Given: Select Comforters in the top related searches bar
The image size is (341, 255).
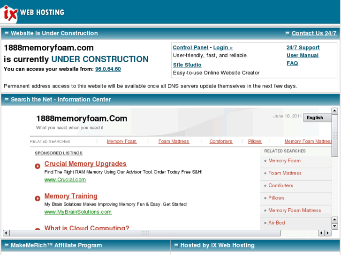Looking at the screenshot, I should point(221,141).
